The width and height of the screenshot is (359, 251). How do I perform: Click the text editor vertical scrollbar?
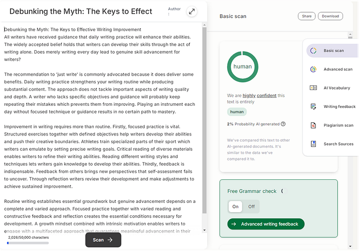pos(205,118)
